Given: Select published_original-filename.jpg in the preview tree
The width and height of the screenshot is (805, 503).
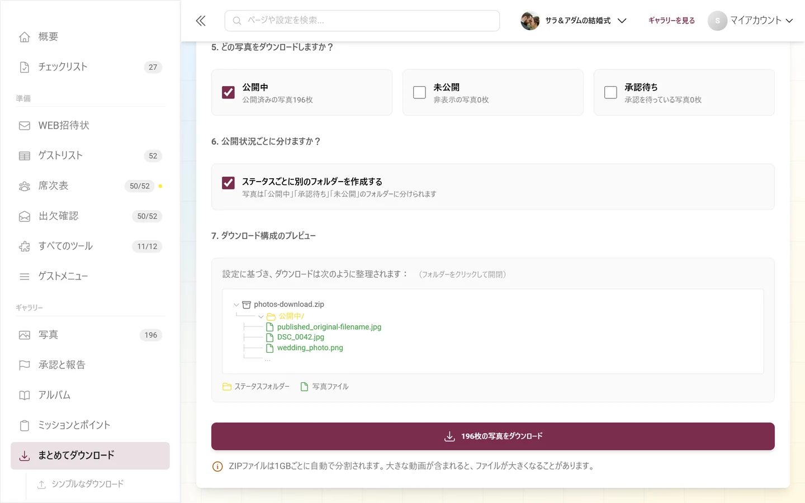Looking at the screenshot, I should coord(329,327).
